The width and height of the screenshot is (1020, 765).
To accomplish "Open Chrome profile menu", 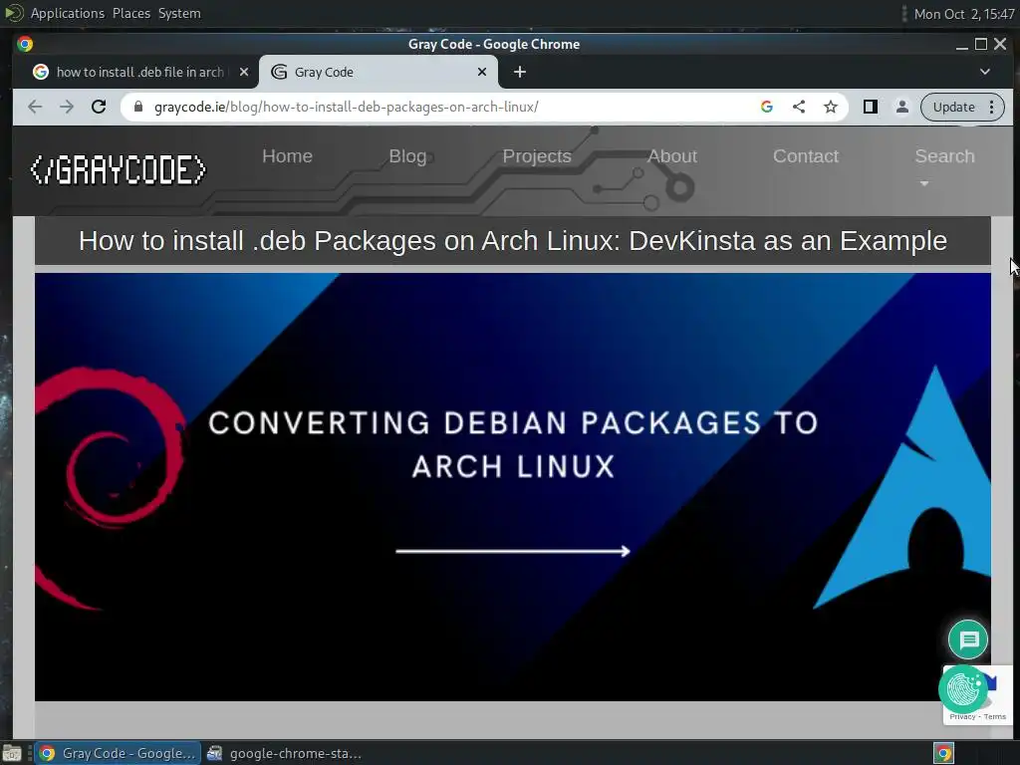I will (x=902, y=107).
